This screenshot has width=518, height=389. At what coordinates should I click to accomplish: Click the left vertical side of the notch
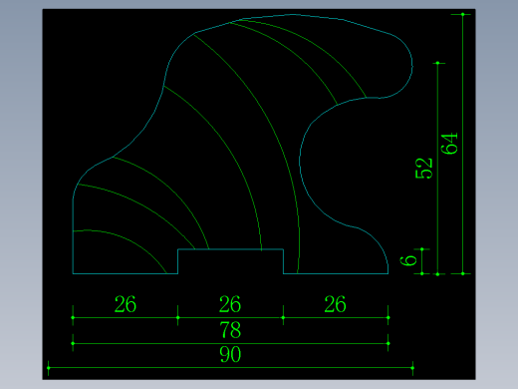[177, 261]
